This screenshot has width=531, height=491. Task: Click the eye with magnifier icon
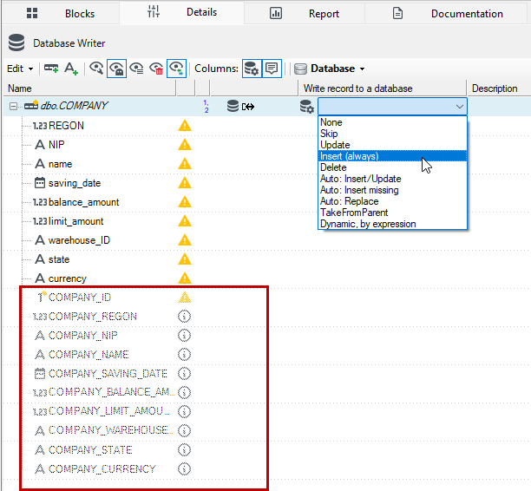[96, 69]
